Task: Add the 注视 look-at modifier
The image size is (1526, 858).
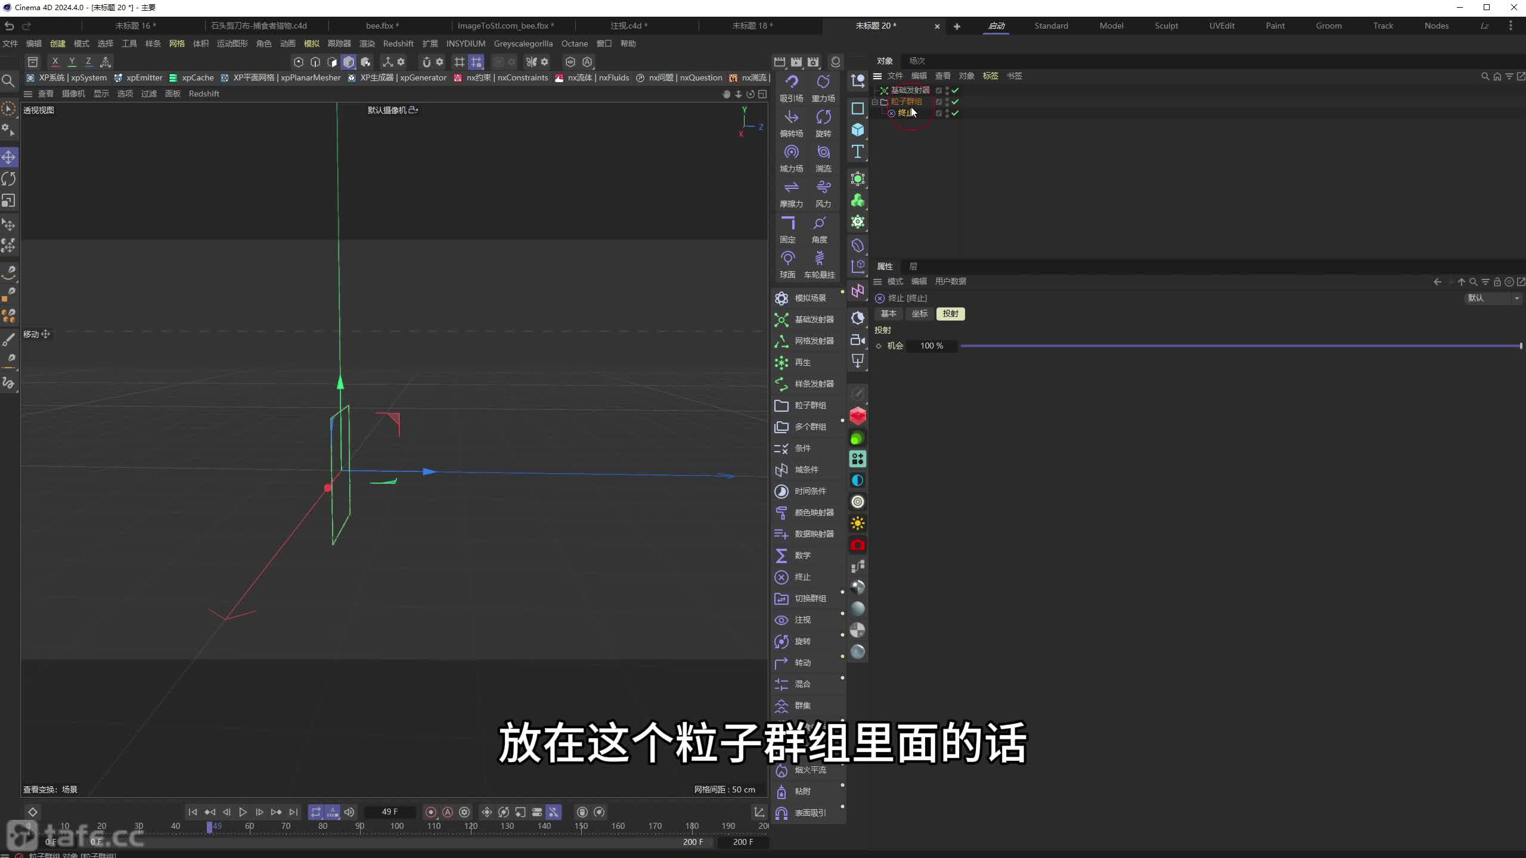Action: coord(808,620)
